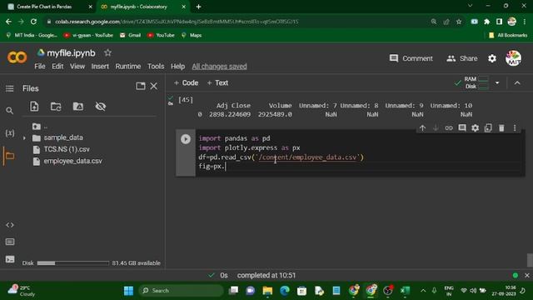This screenshot has height=300, width=533.
Task: Click the Share button
Action: point(462,58)
